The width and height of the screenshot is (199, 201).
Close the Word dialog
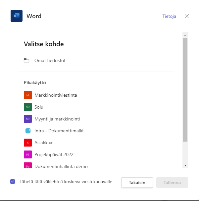coord(187,16)
